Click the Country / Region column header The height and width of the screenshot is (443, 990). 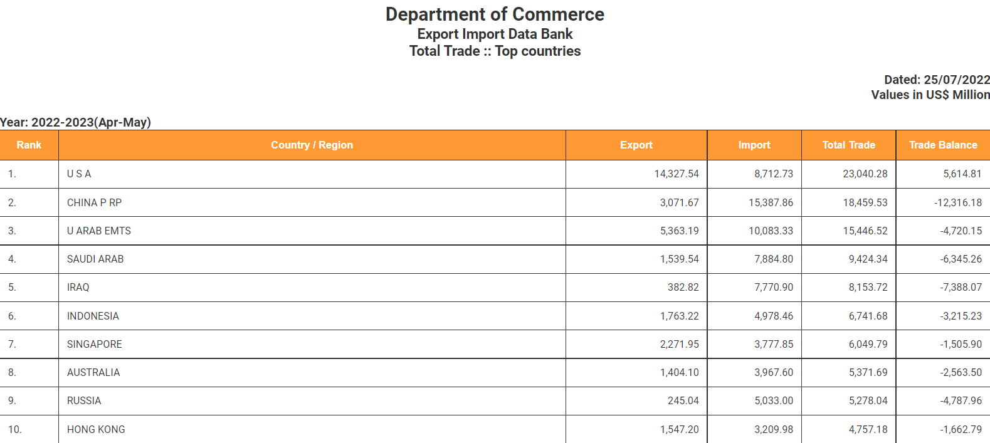pyautogui.click(x=312, y=145)
